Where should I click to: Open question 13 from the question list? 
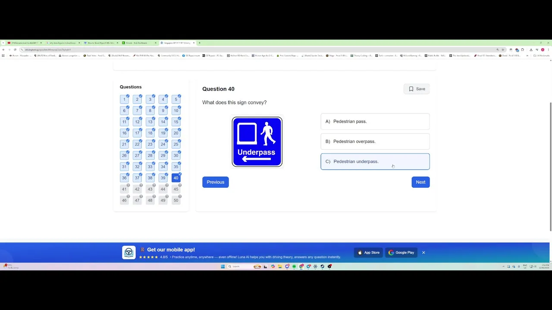pyautogui.click(x=150, y=122)
